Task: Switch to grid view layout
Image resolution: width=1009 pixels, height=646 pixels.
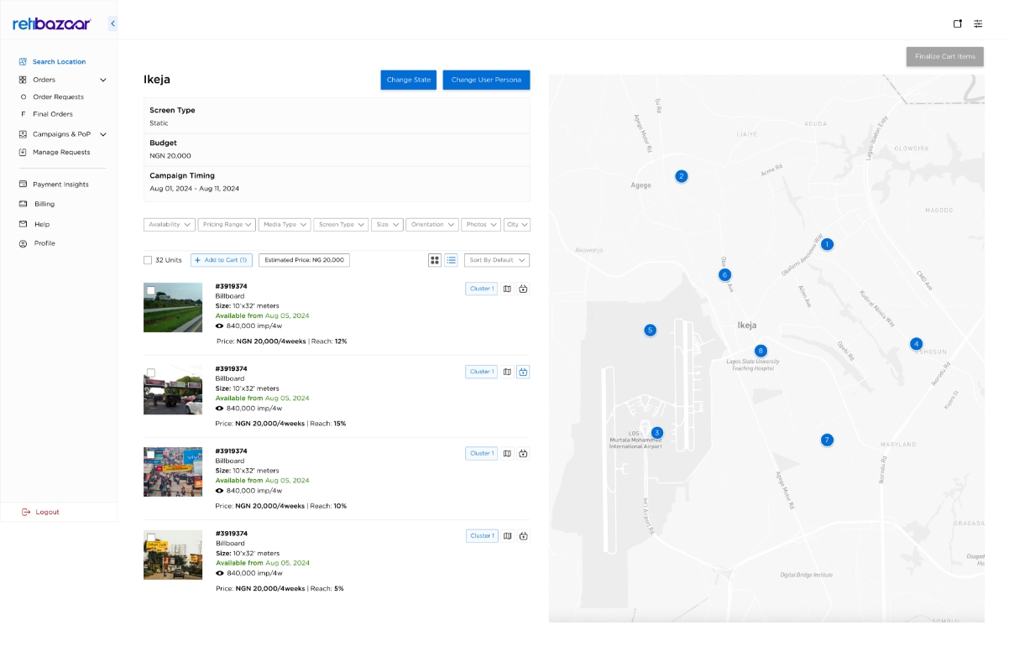Action: tap(435, 260)
